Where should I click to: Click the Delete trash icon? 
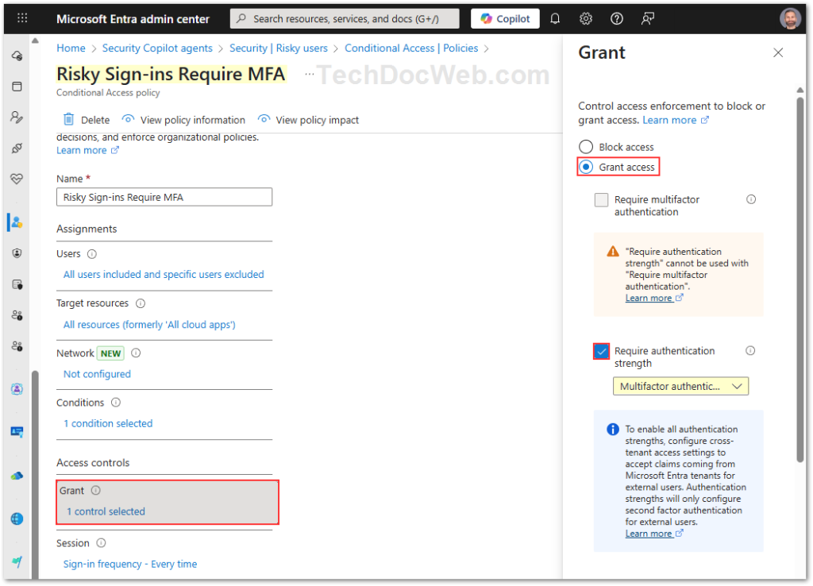69,120
